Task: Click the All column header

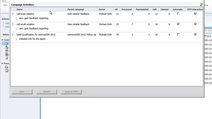Action: tap(116, 10)
